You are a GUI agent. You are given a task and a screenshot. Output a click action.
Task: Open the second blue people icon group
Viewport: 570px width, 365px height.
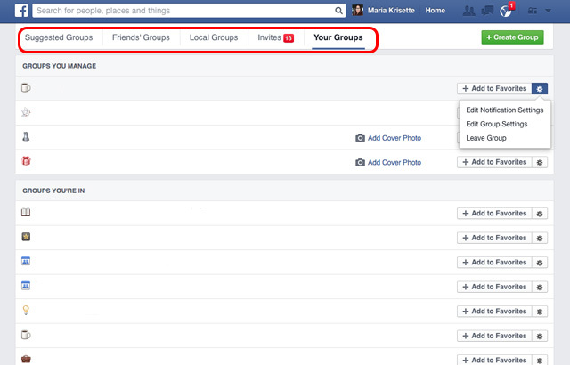pyautogui.click(x=26, y=286)
